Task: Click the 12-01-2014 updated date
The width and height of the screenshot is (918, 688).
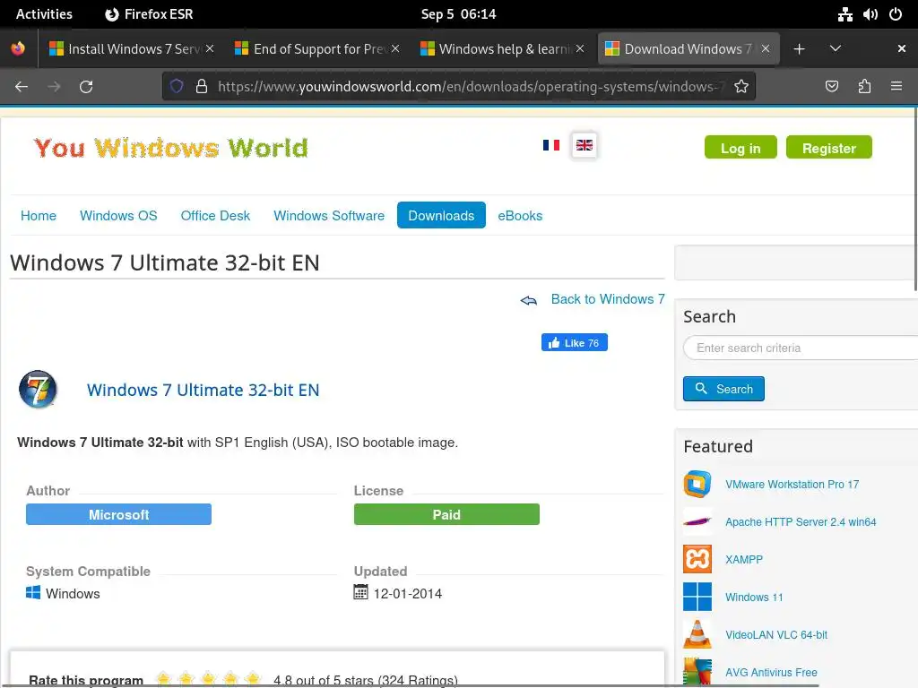Action: click(x=408, y=593)
